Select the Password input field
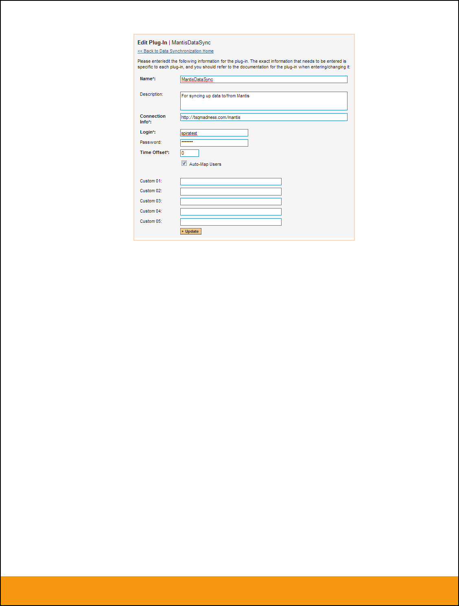459x606 pixels. point(214,143)
